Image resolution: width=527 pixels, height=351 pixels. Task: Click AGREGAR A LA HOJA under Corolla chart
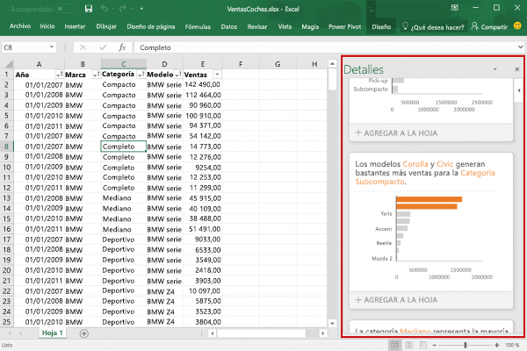tap(396, 299)
